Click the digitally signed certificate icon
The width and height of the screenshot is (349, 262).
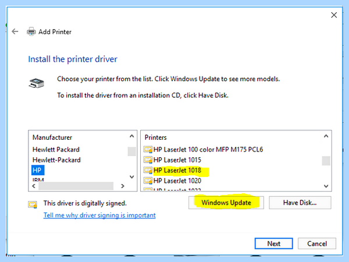point(33,204)
